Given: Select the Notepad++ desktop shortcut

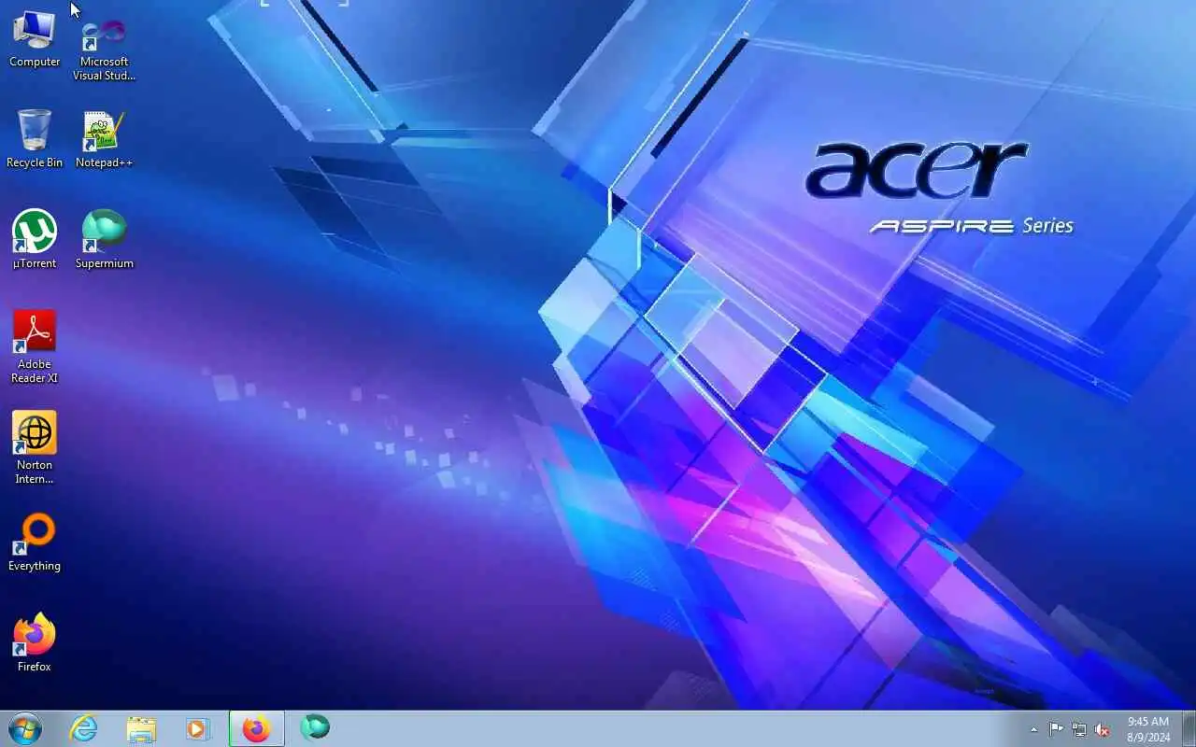Looking at the screenshot, I should click(x=104, y=140).
